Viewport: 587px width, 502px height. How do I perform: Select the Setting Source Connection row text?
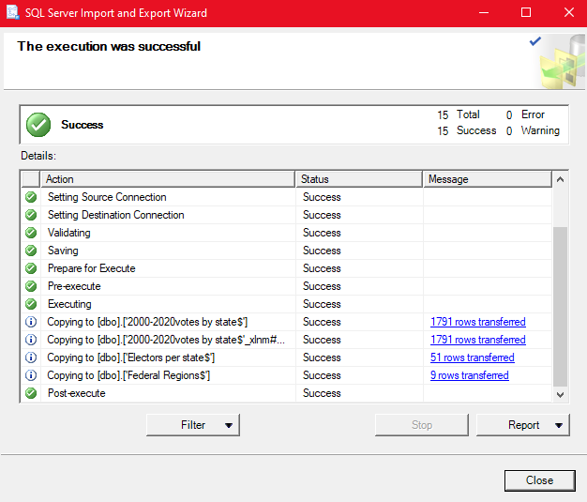click(107, 197)
